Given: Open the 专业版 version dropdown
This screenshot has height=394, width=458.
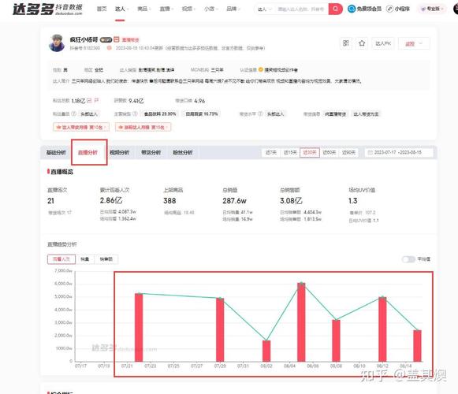Looking at the screenshot, I should click(x=432, y=9).
